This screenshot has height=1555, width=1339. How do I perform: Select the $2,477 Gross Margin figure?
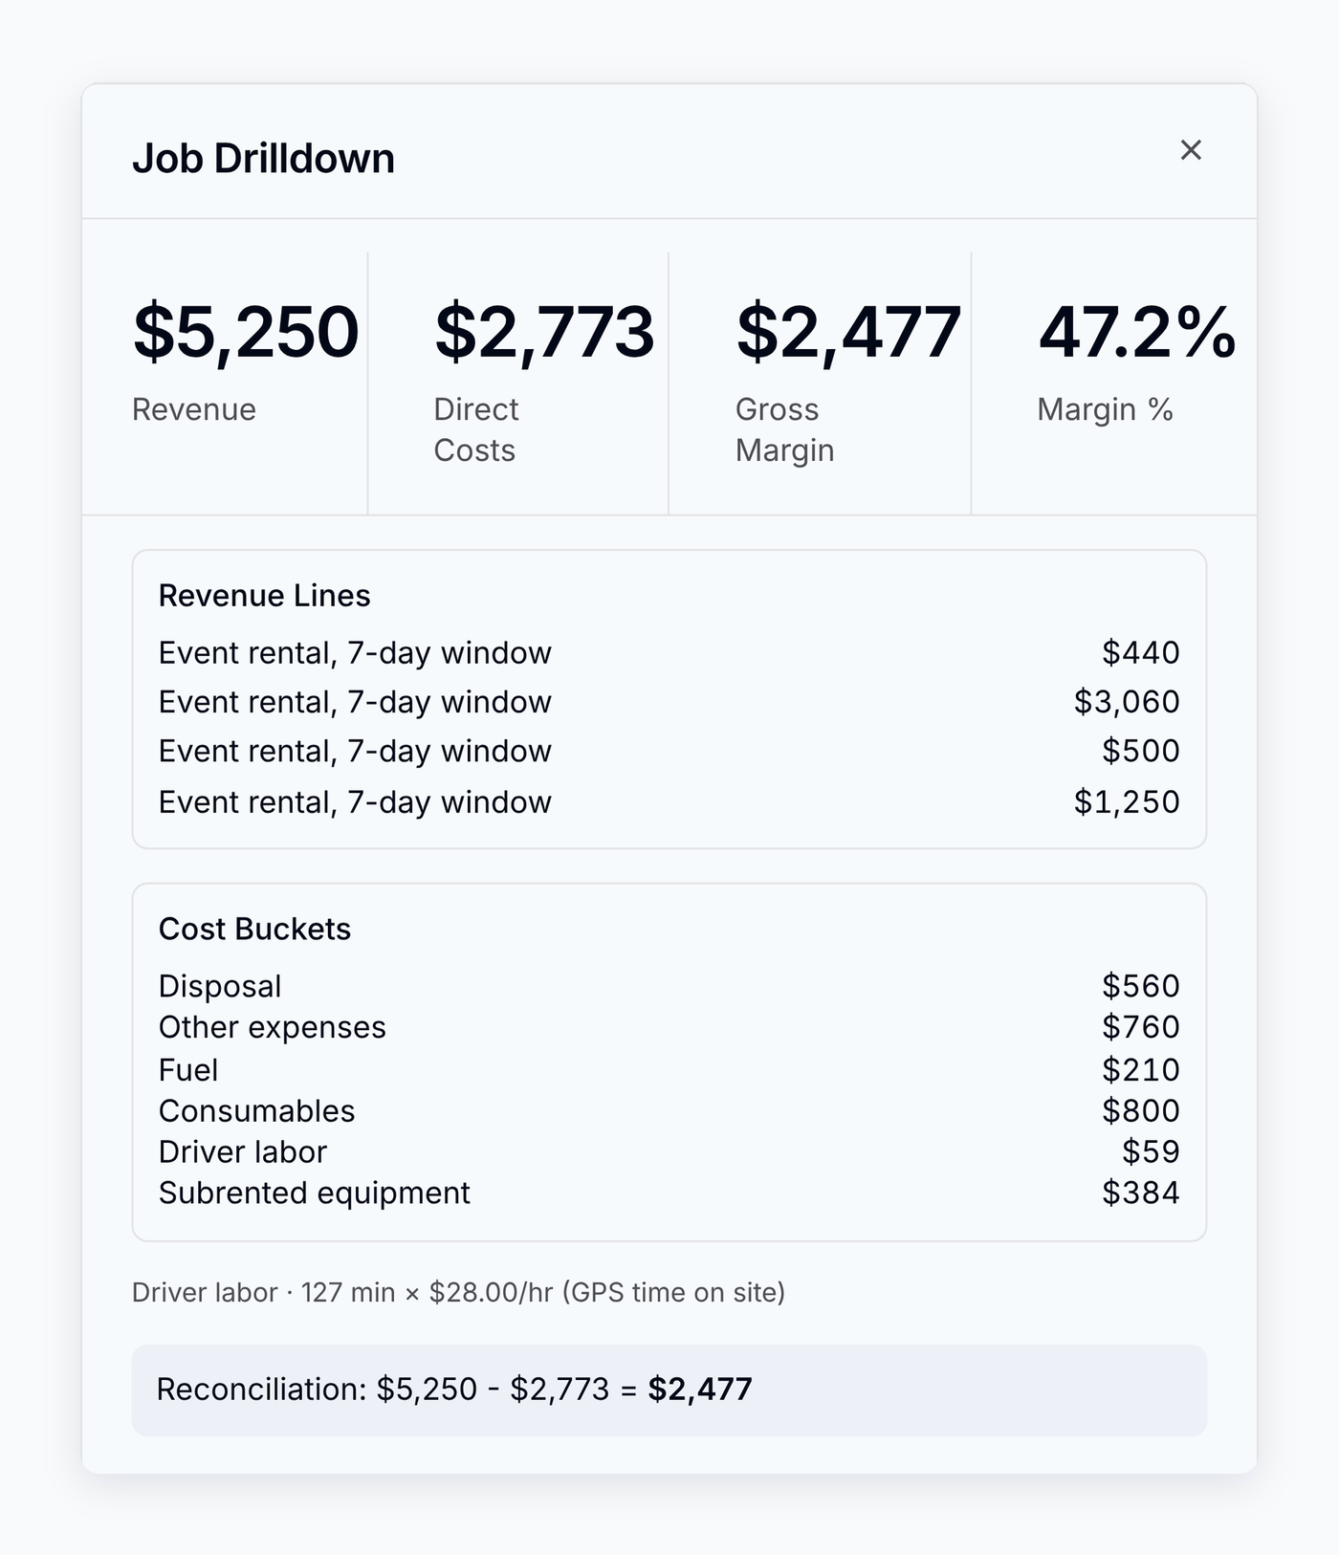point(848,332)
